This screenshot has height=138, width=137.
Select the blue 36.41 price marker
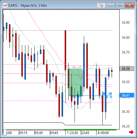[127, 95]
